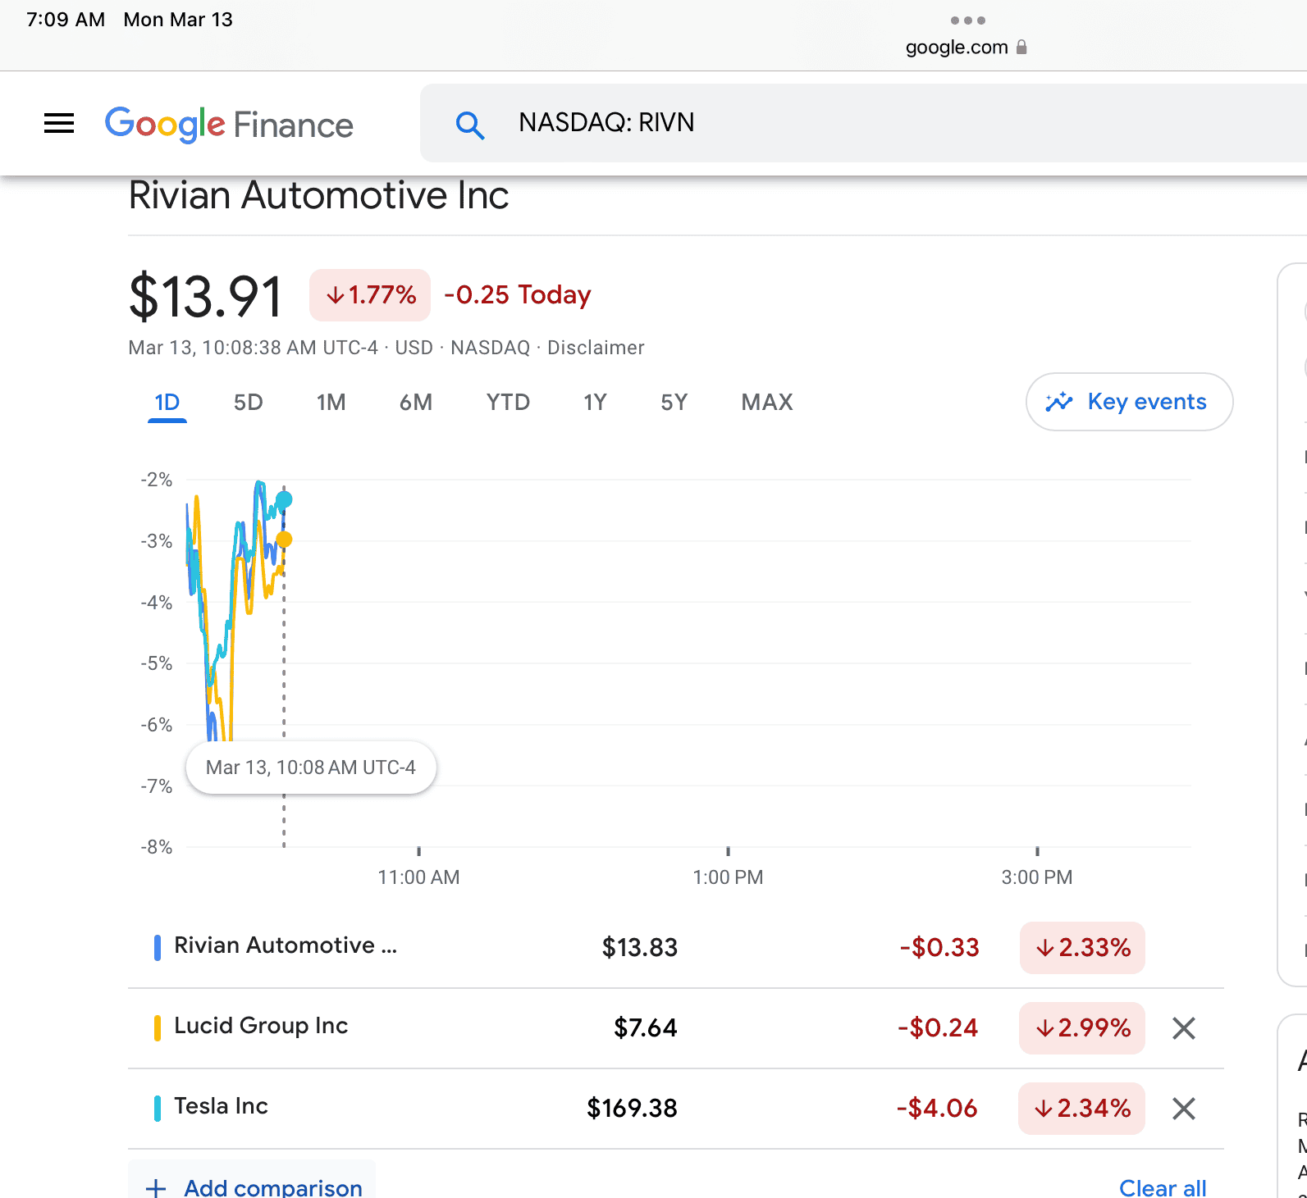
Task: Click the Tesla 2.34% down badge
Action: (1081, 1109)
